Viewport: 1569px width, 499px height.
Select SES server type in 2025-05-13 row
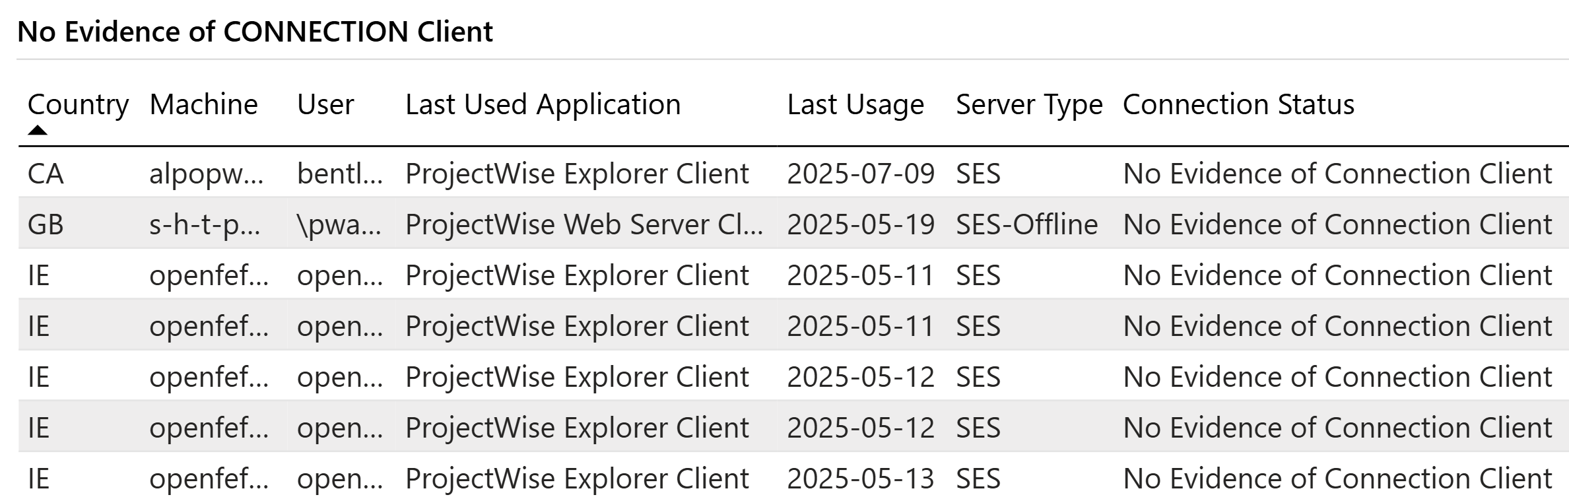(978, 479)
